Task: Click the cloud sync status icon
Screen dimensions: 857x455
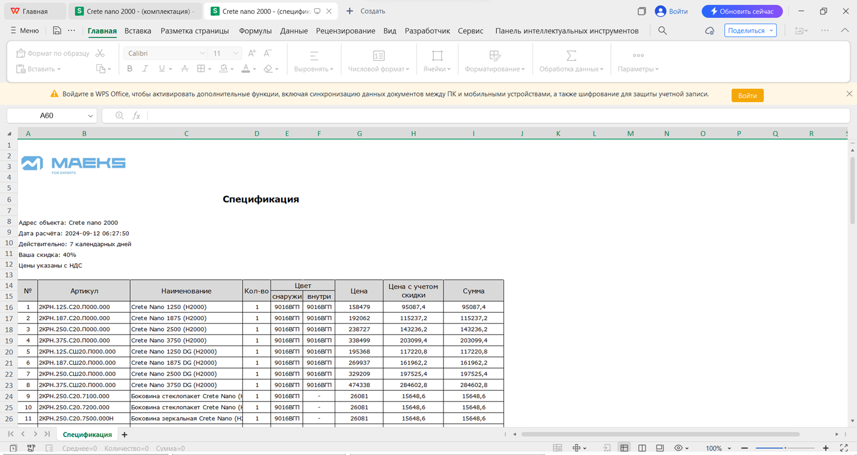Action: point(710,31)
